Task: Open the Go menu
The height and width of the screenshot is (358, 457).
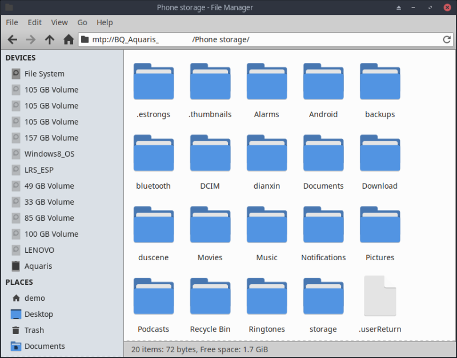Action: tap(82, 22)
